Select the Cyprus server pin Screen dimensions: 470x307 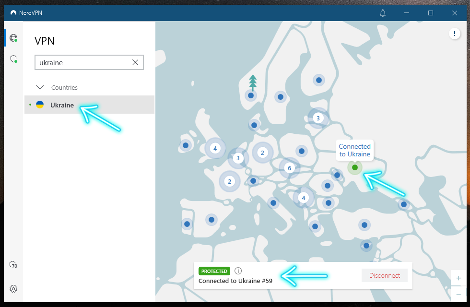[x=366, y=246]
